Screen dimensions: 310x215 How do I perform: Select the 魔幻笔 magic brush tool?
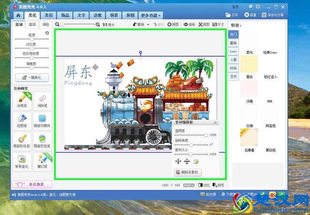point(43,162)
